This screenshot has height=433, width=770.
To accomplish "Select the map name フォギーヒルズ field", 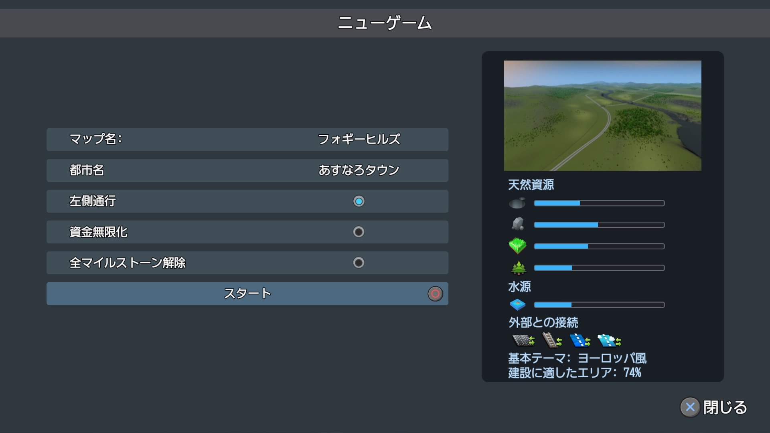I will (359, 140).
